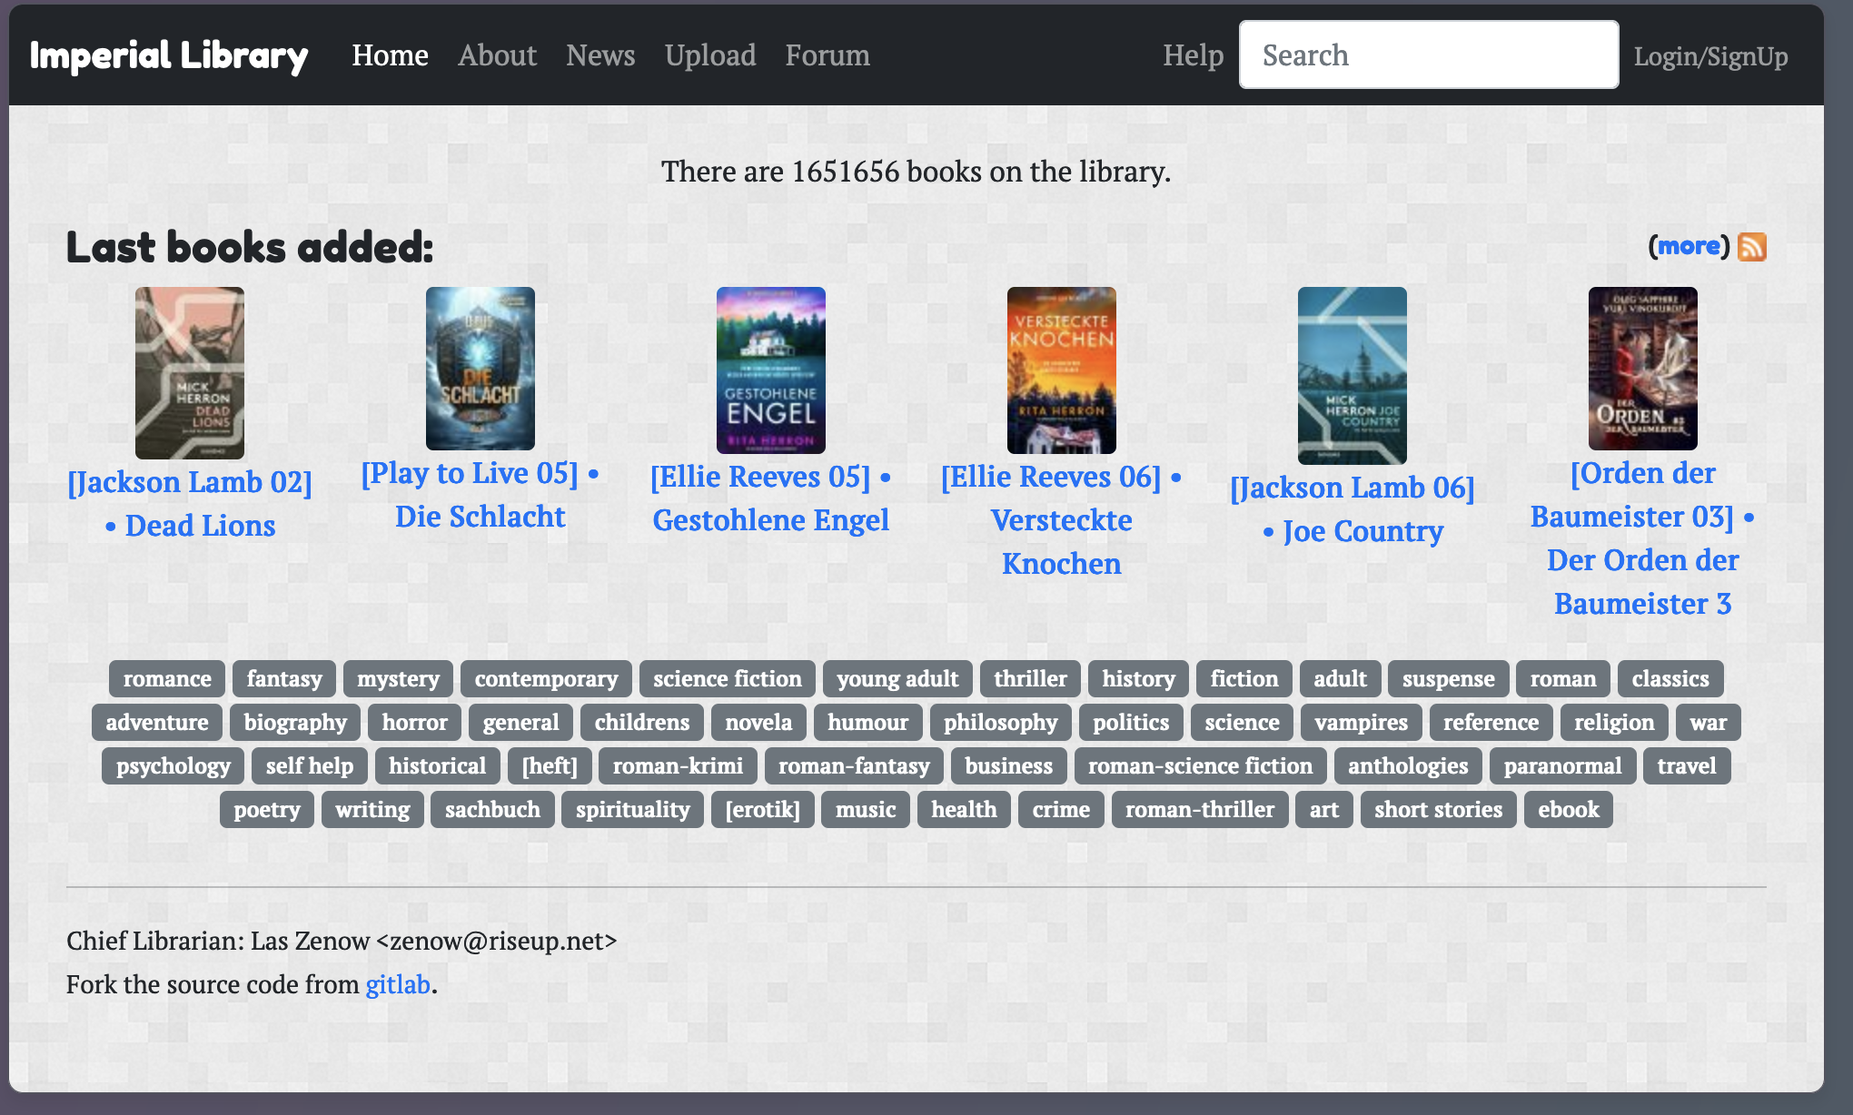
Task: Select the travel tag
Action: [1687, 765]
